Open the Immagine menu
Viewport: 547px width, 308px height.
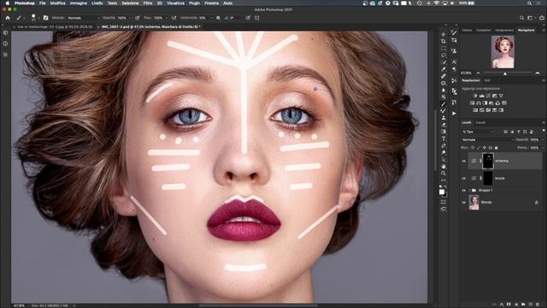79,3
